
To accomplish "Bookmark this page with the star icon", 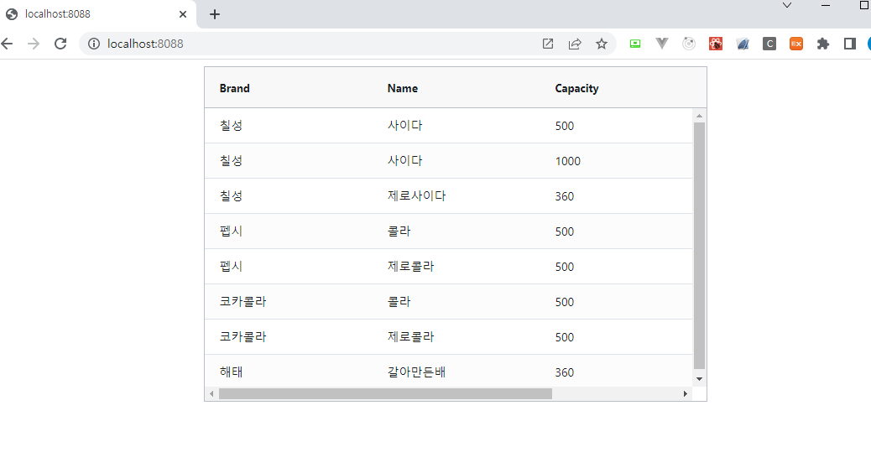I will (x=602, y=44).
